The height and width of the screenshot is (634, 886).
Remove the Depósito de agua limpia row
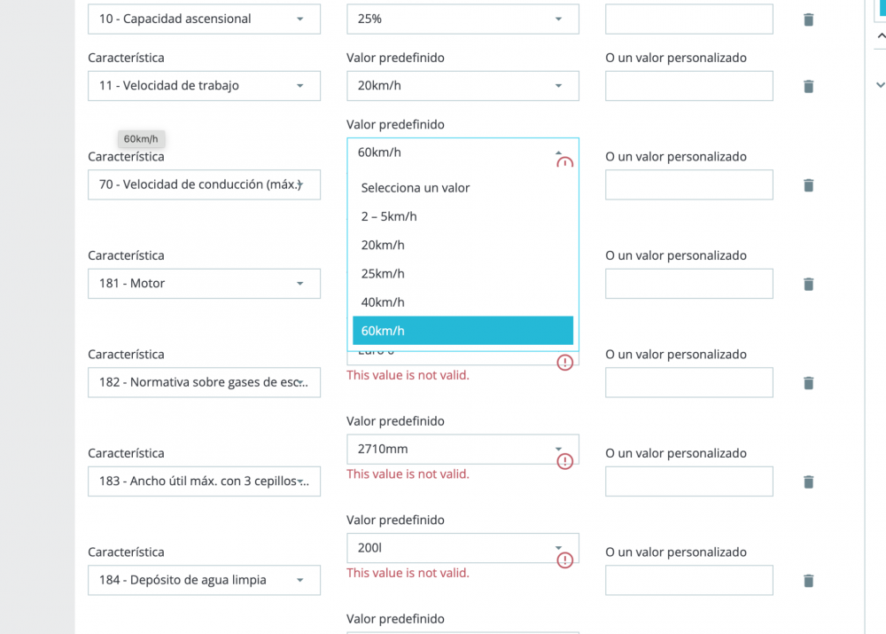tap(808, 581)
